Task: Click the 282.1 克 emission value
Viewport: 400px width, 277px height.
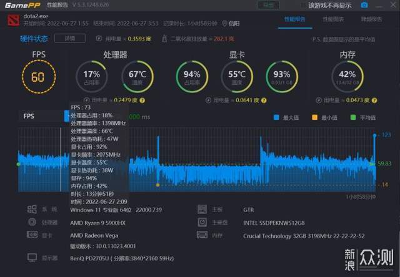Action: [x=224, y=39]
